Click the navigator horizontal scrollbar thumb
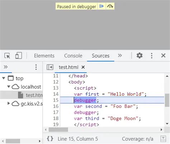The width and height of the screenshot is (170, 144). [x=13, y=141]
